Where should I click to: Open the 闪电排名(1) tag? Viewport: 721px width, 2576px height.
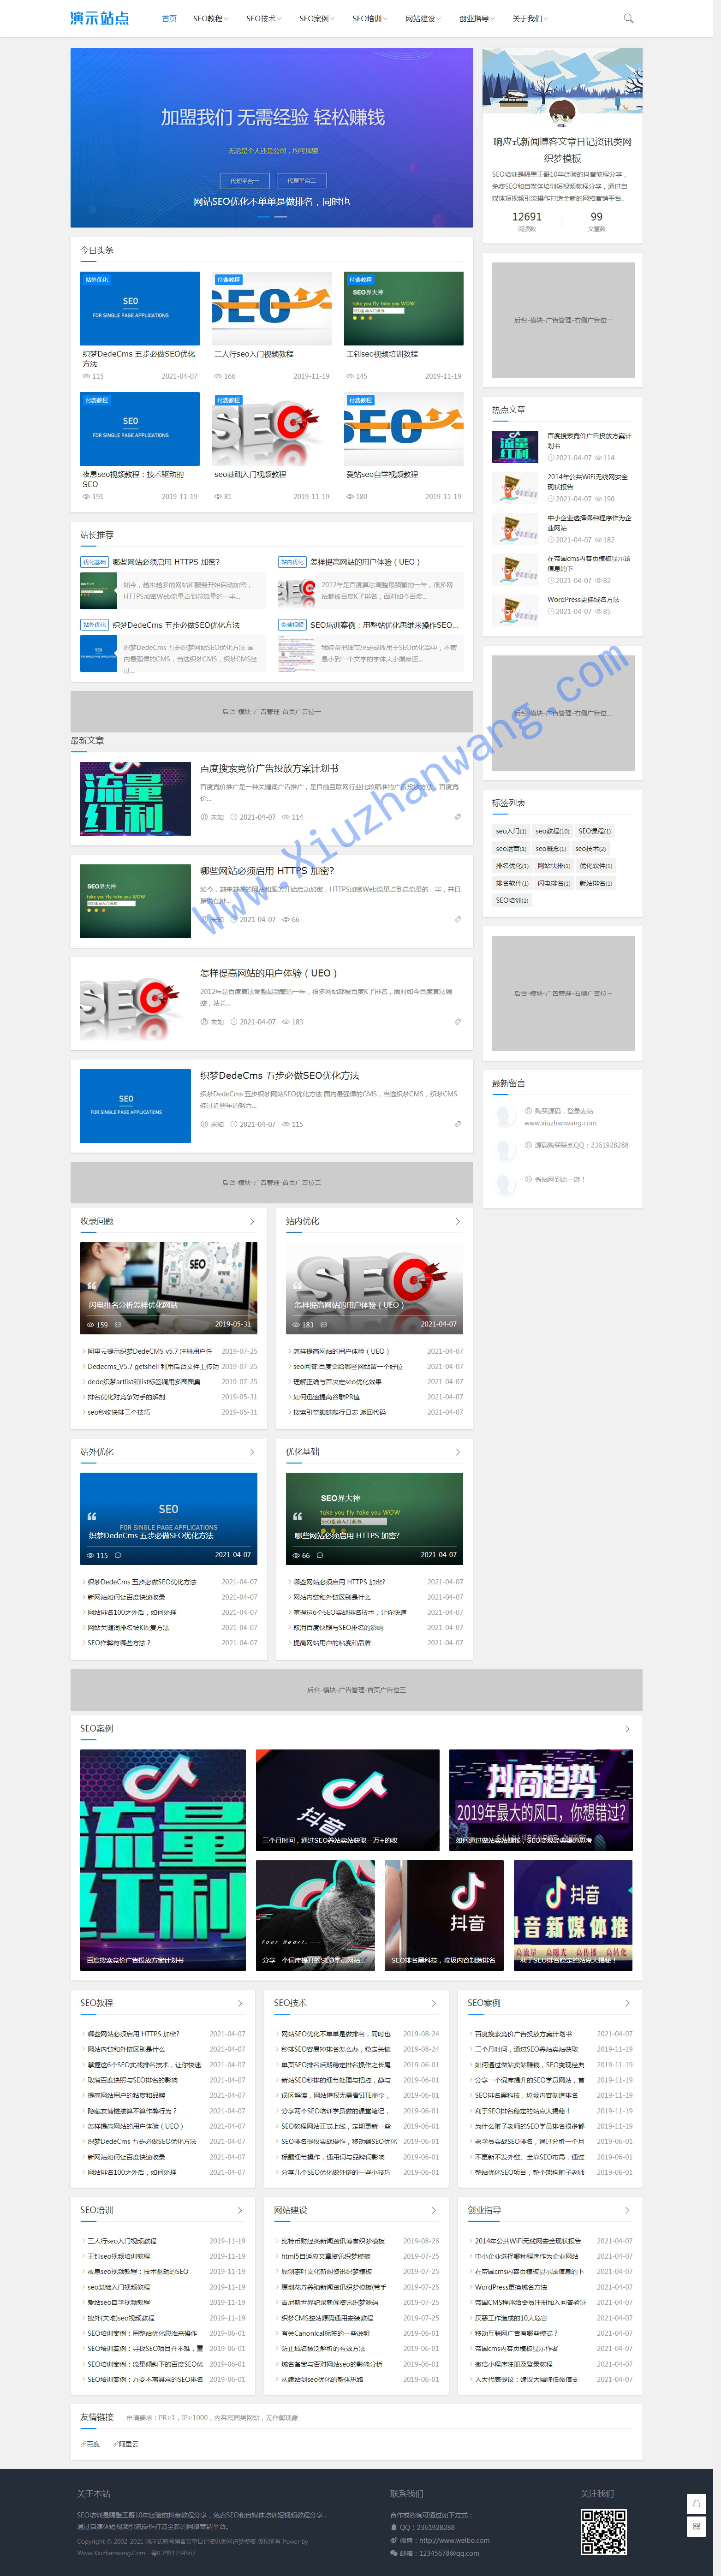554,883
